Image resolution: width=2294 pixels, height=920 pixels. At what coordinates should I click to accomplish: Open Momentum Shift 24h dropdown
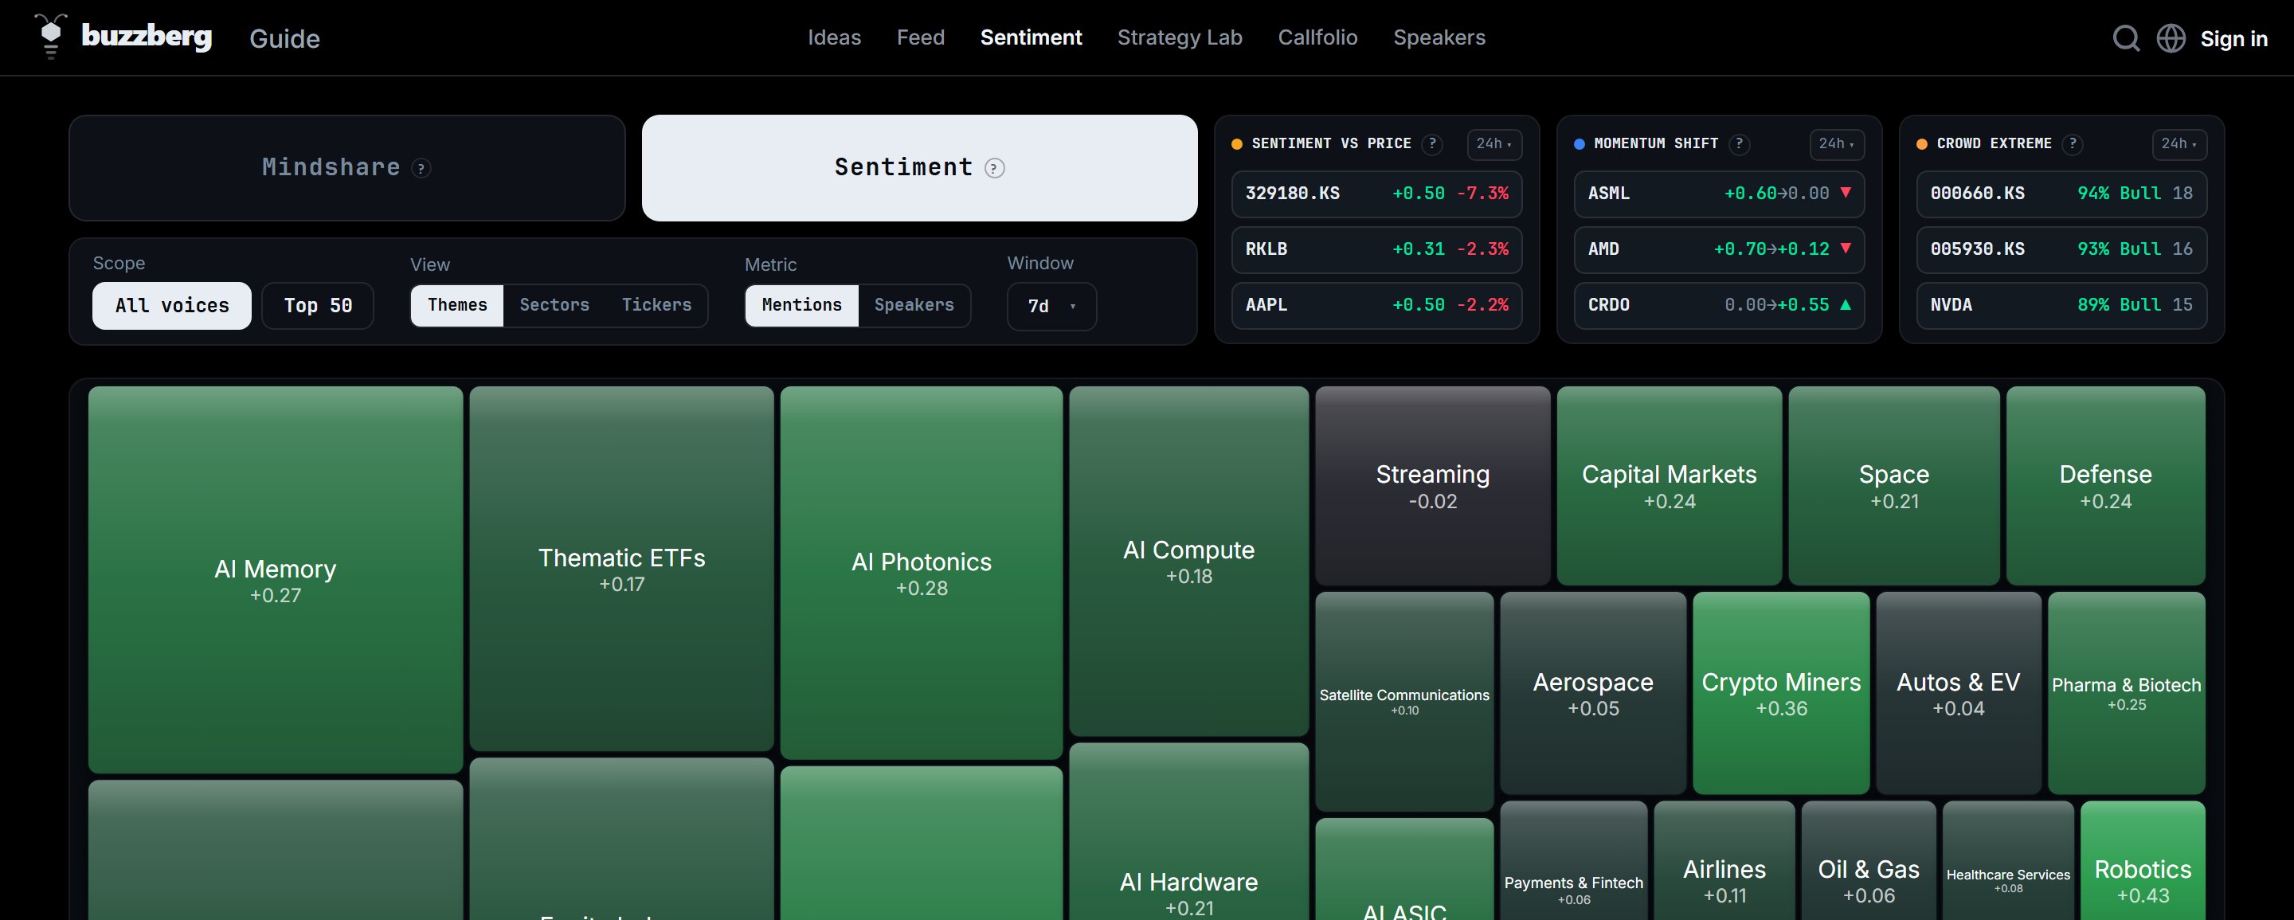1836,143
